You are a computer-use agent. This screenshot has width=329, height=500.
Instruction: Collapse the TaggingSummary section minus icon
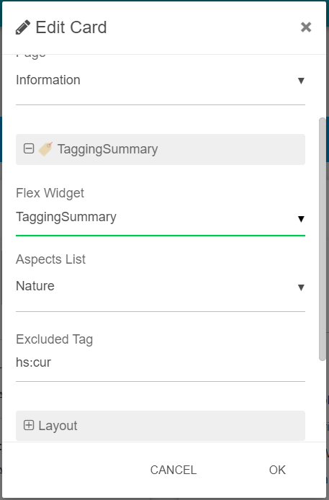pyautogui.click(x=29, y=148)
